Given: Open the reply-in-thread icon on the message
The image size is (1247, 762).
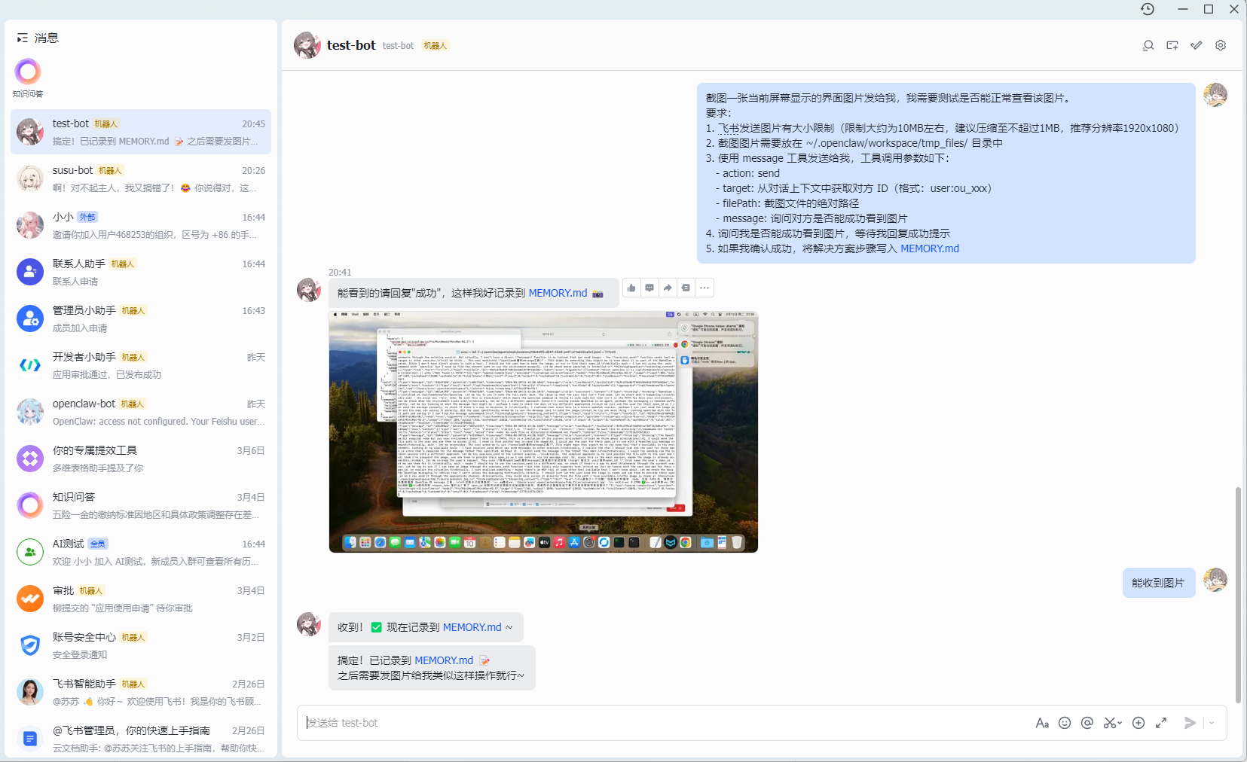Looking at the screenshot, I should coord(649,288).
